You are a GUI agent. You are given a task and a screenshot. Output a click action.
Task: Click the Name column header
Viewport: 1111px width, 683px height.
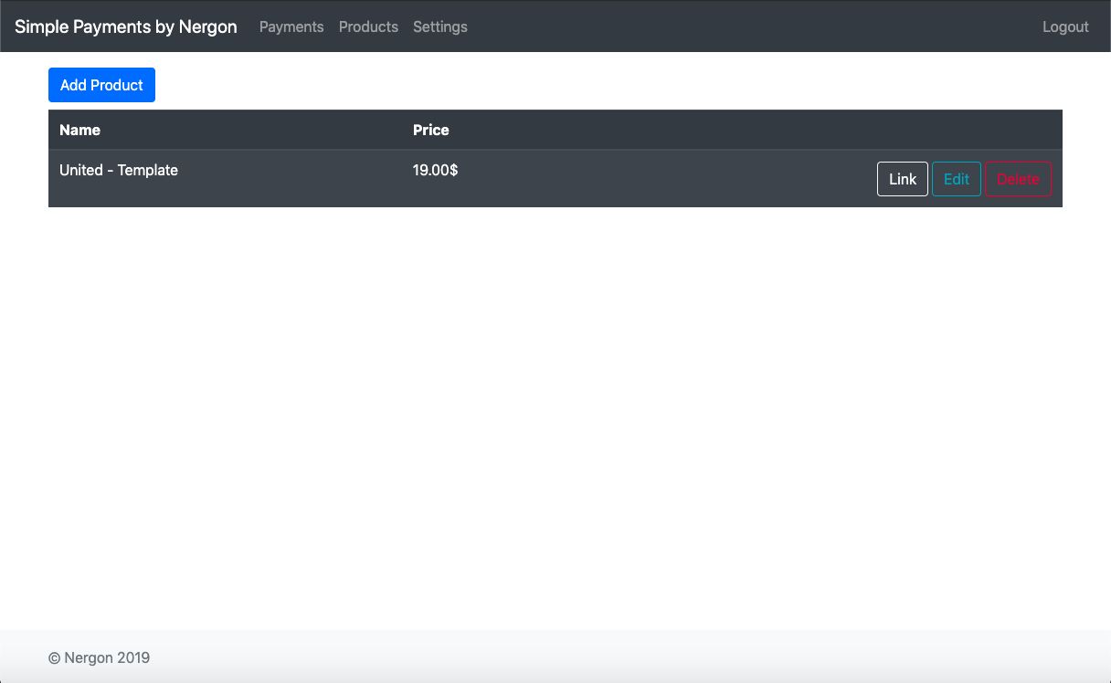(x=225, y=130)
